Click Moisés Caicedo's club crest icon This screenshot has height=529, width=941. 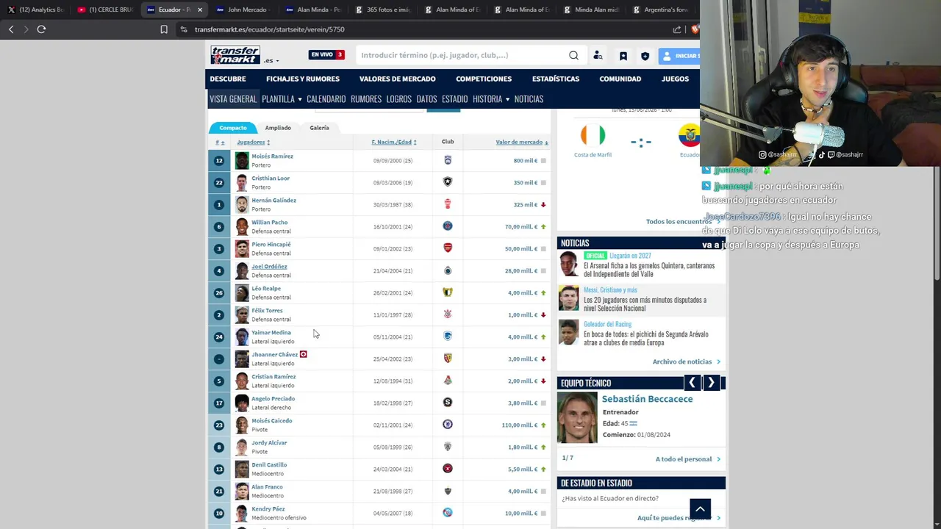point(448,425)
